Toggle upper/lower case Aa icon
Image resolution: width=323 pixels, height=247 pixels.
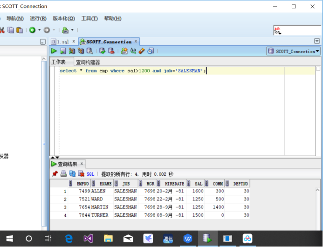click(133, 51)
